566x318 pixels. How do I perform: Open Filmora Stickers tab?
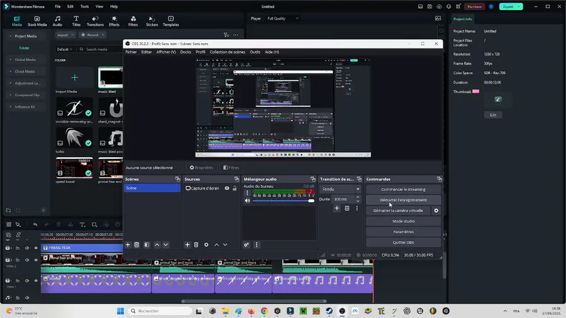152,21
